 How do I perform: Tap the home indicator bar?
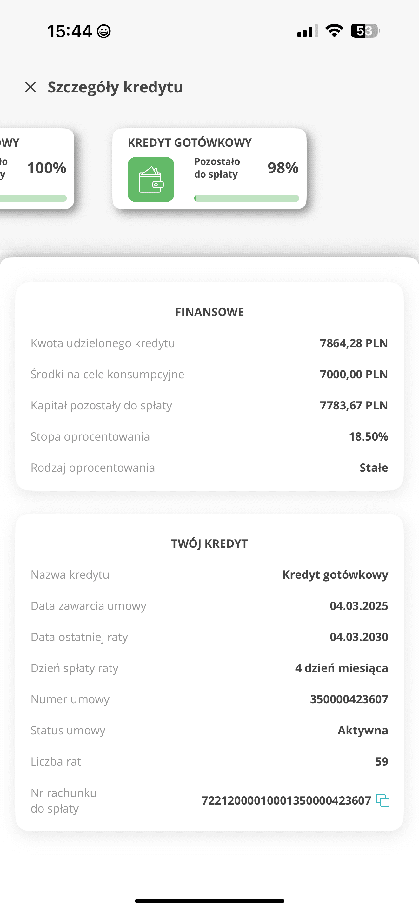[x=209, y=901]
